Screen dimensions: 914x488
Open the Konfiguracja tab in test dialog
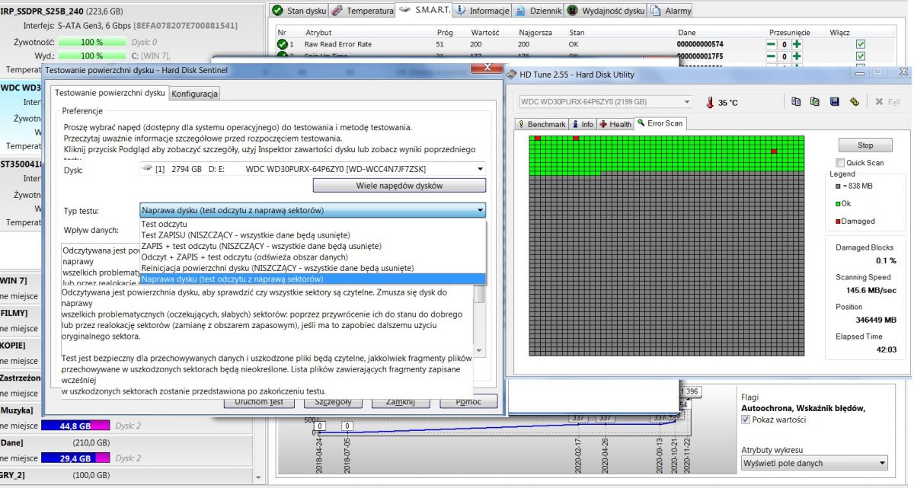(x=195, y=94)
